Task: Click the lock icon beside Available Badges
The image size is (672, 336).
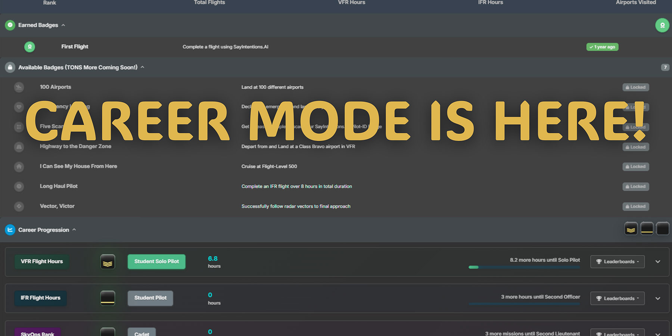Action: coord(10,67)
